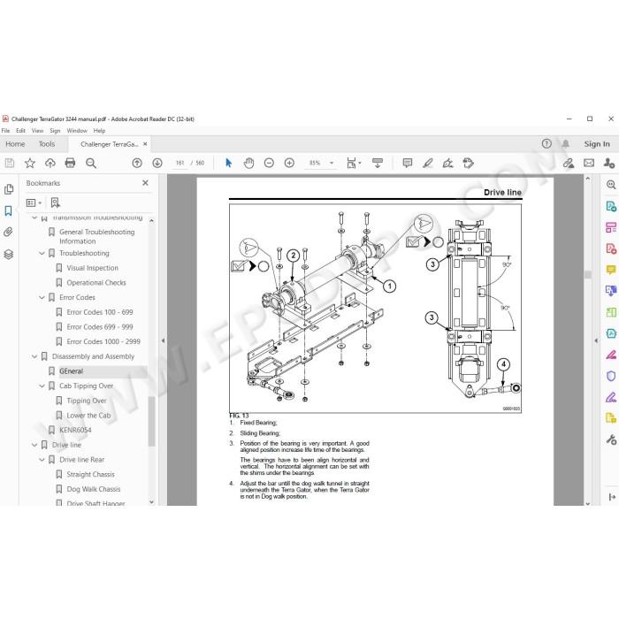Collapse Disassembly and Assembly bookmark
The width and height of the screenshot is (619, 619).
point(34,357)
